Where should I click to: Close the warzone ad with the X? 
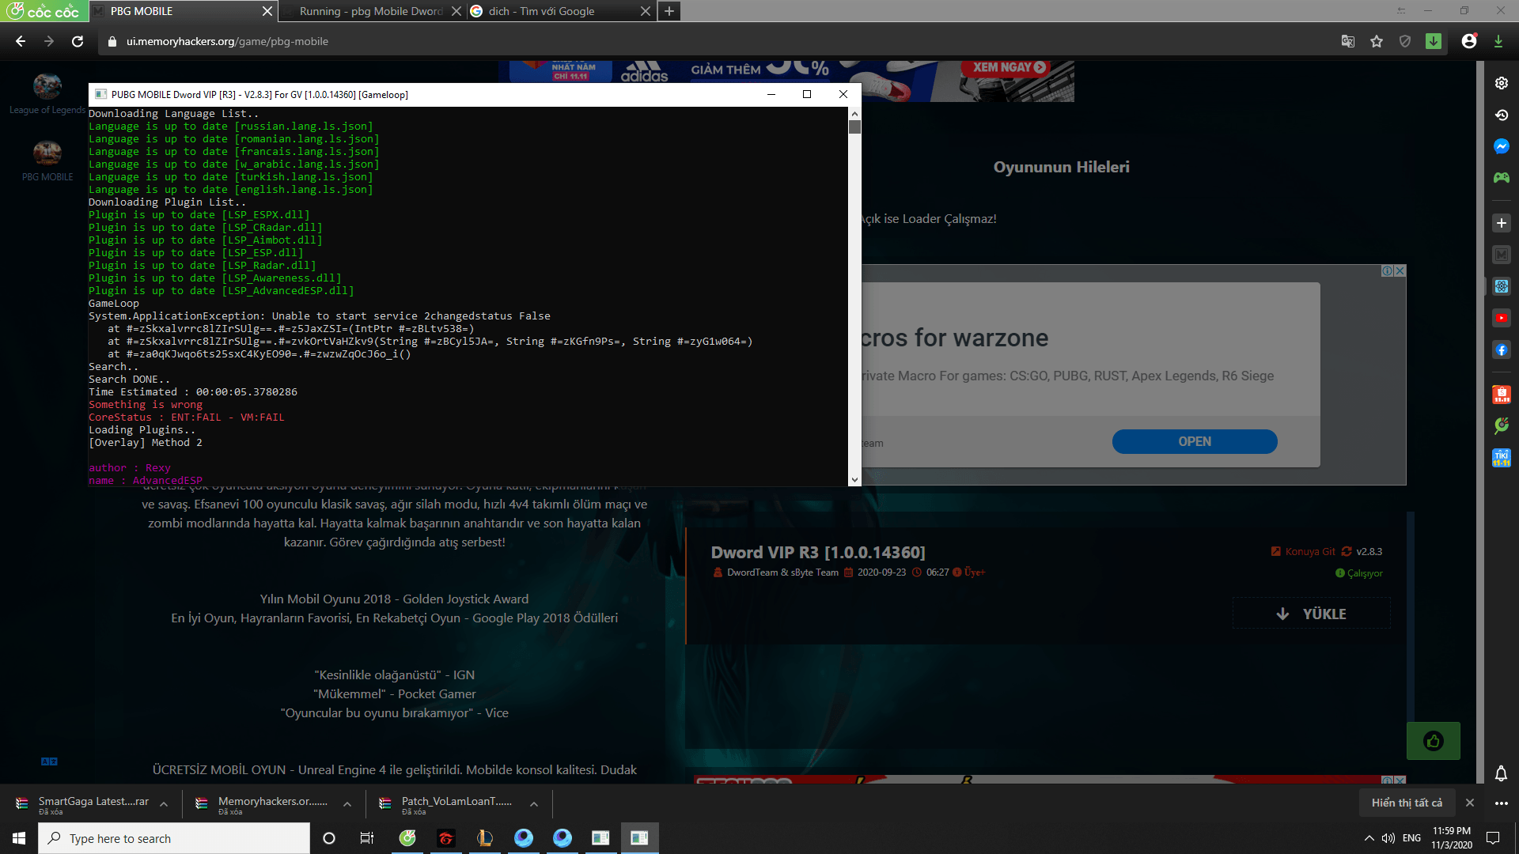tap(1400, 270)
